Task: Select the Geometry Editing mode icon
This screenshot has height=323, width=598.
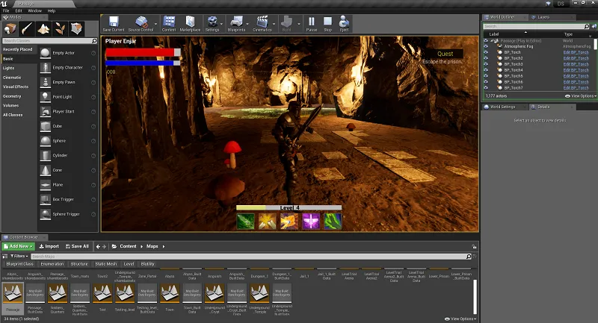Action: pos(76,28)
